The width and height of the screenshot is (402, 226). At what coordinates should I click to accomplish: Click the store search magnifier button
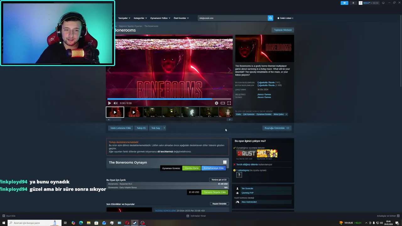(x=270, y=18)
